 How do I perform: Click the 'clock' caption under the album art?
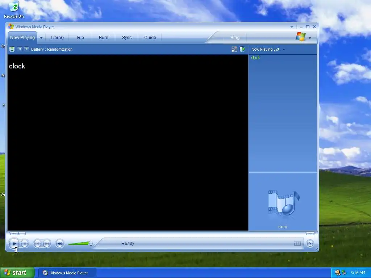[x=283, y=227]
